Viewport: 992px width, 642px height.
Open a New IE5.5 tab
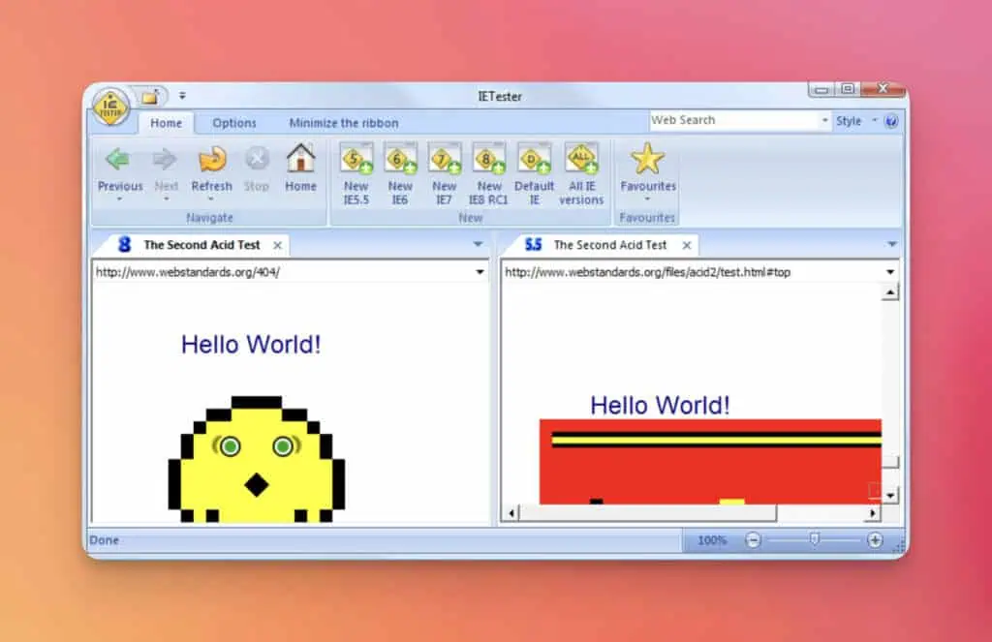(x=356, y=159)
